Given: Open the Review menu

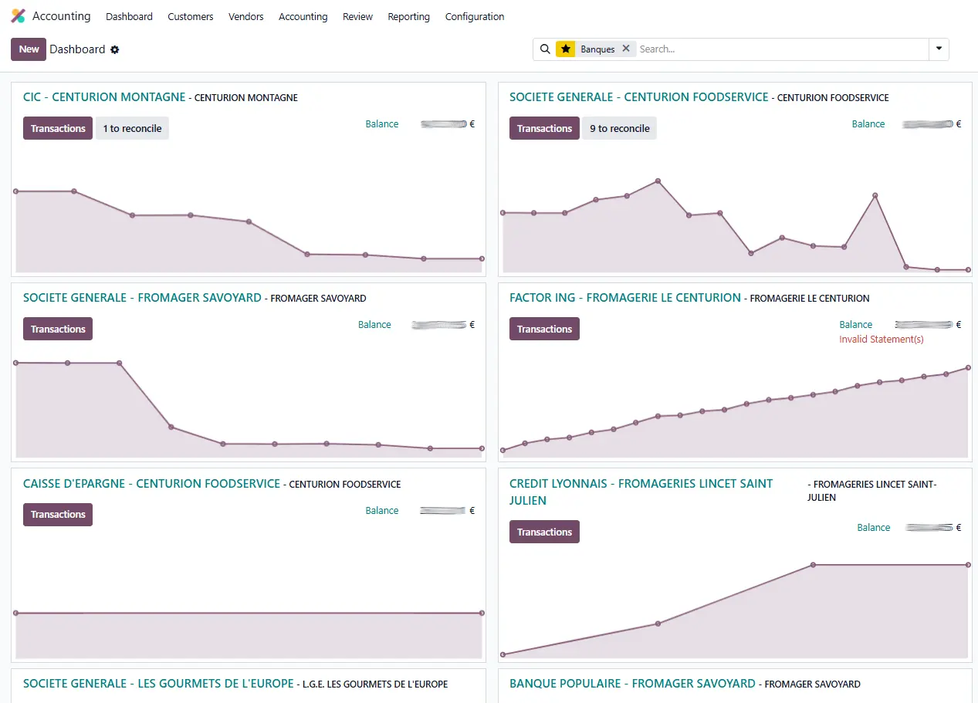Looking at the screenshot, I should (357, 16).
